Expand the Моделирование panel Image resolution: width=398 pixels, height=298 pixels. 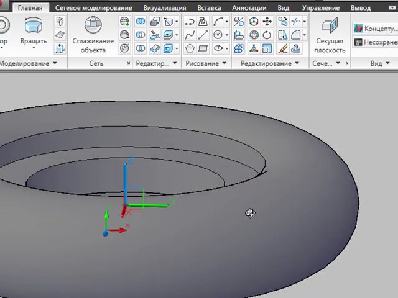pos(55,63)
